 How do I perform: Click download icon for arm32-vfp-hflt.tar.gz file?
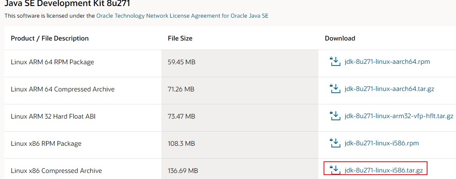point(335,116)
